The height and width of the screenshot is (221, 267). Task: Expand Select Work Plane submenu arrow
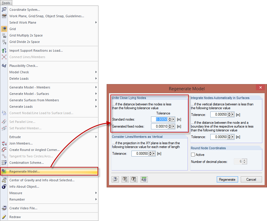[x=96, y=22]
